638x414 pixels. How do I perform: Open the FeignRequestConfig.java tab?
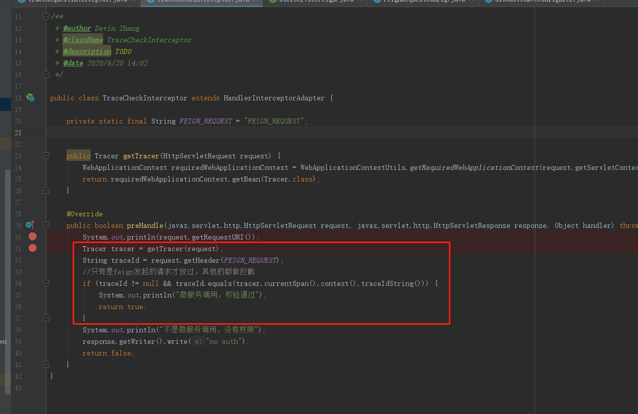[424, 2]
